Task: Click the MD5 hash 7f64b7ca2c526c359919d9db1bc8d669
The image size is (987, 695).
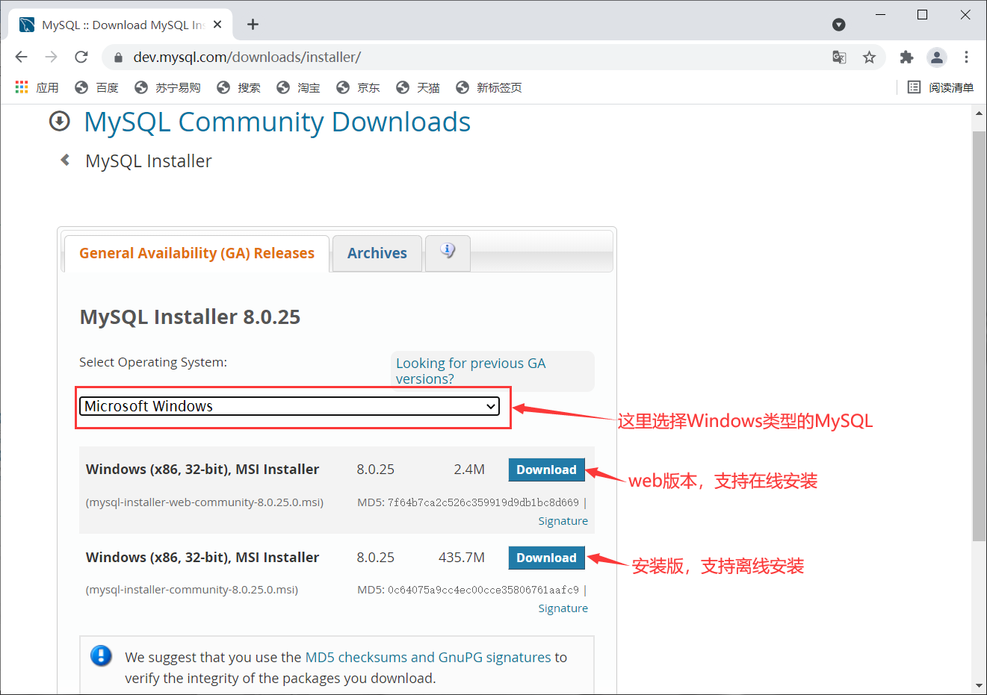Action: [483, 502]
